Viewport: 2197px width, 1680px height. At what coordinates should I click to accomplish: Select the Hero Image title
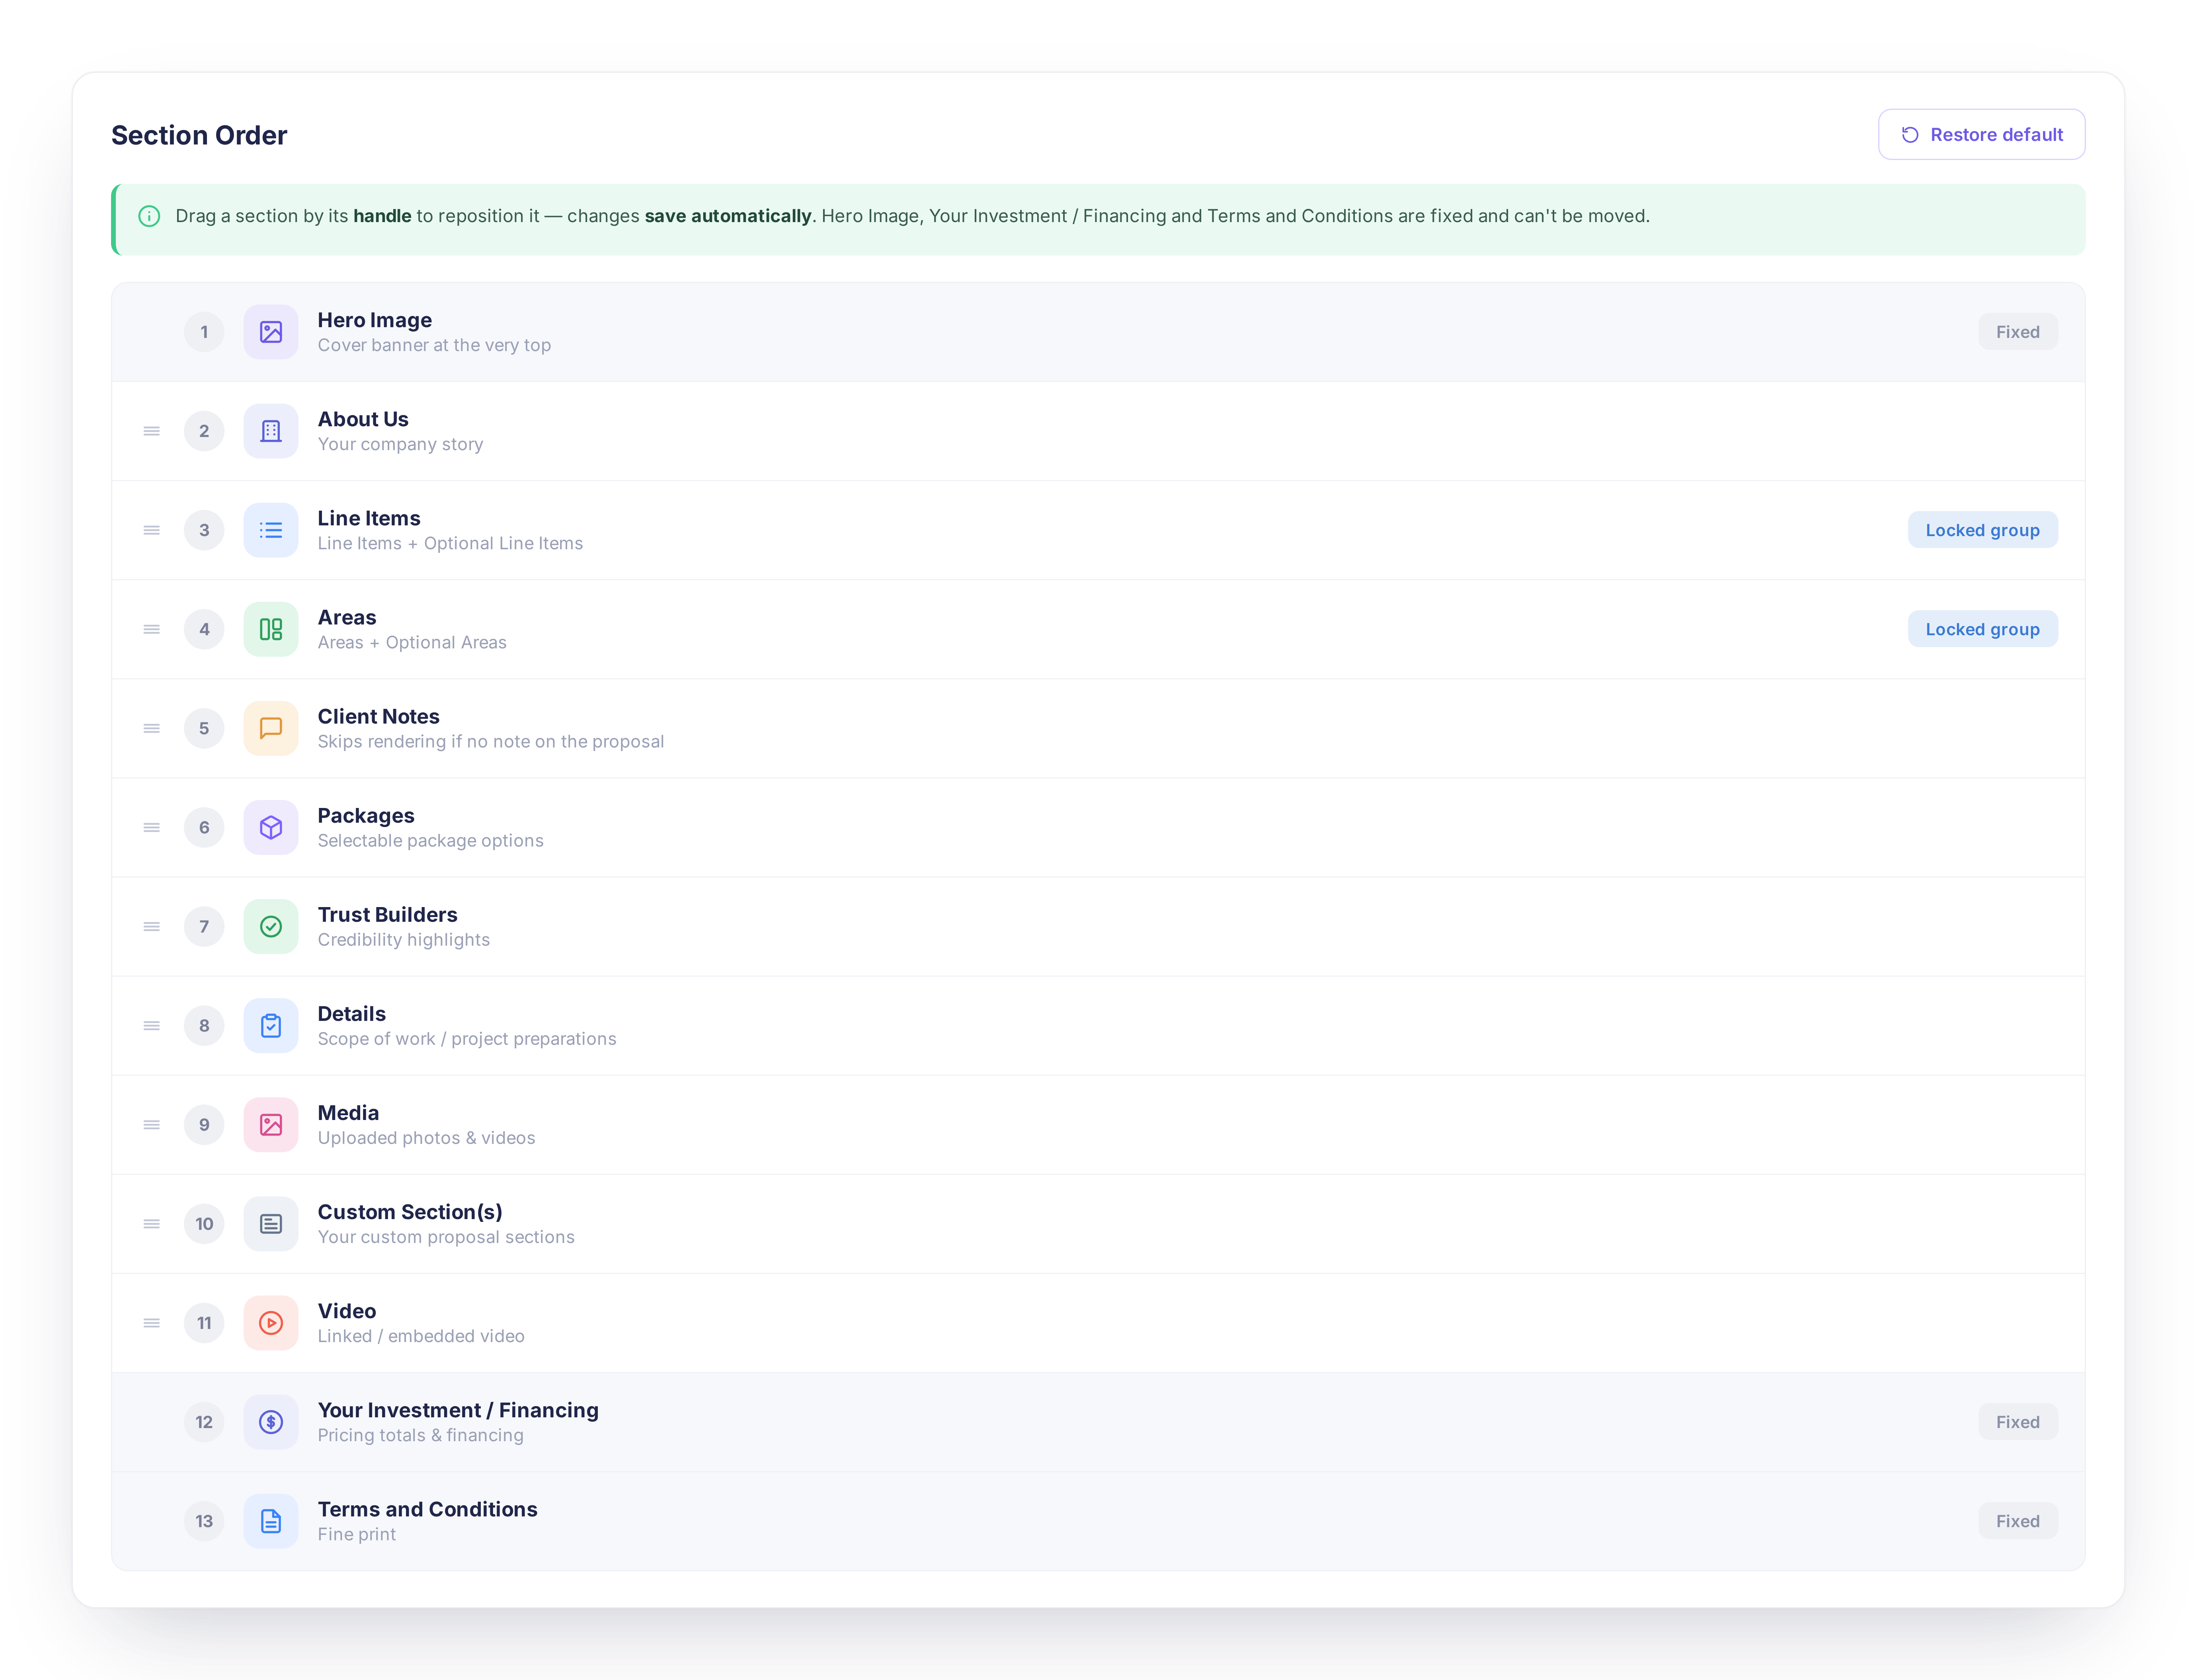pos(375,320)
